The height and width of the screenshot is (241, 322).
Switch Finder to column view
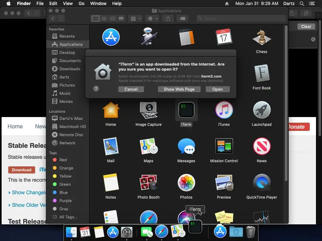tap(113, 19)
